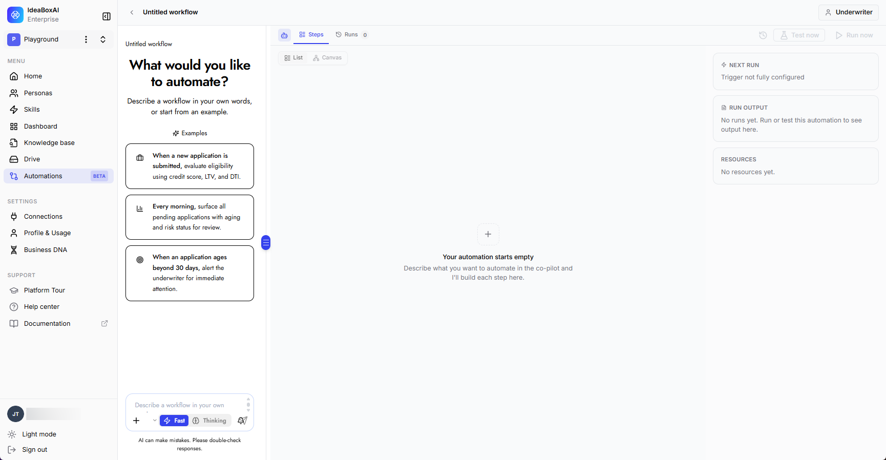Click the BETA badge on Automations
This screenshot has height=460, width=886.
pos(99,176)
